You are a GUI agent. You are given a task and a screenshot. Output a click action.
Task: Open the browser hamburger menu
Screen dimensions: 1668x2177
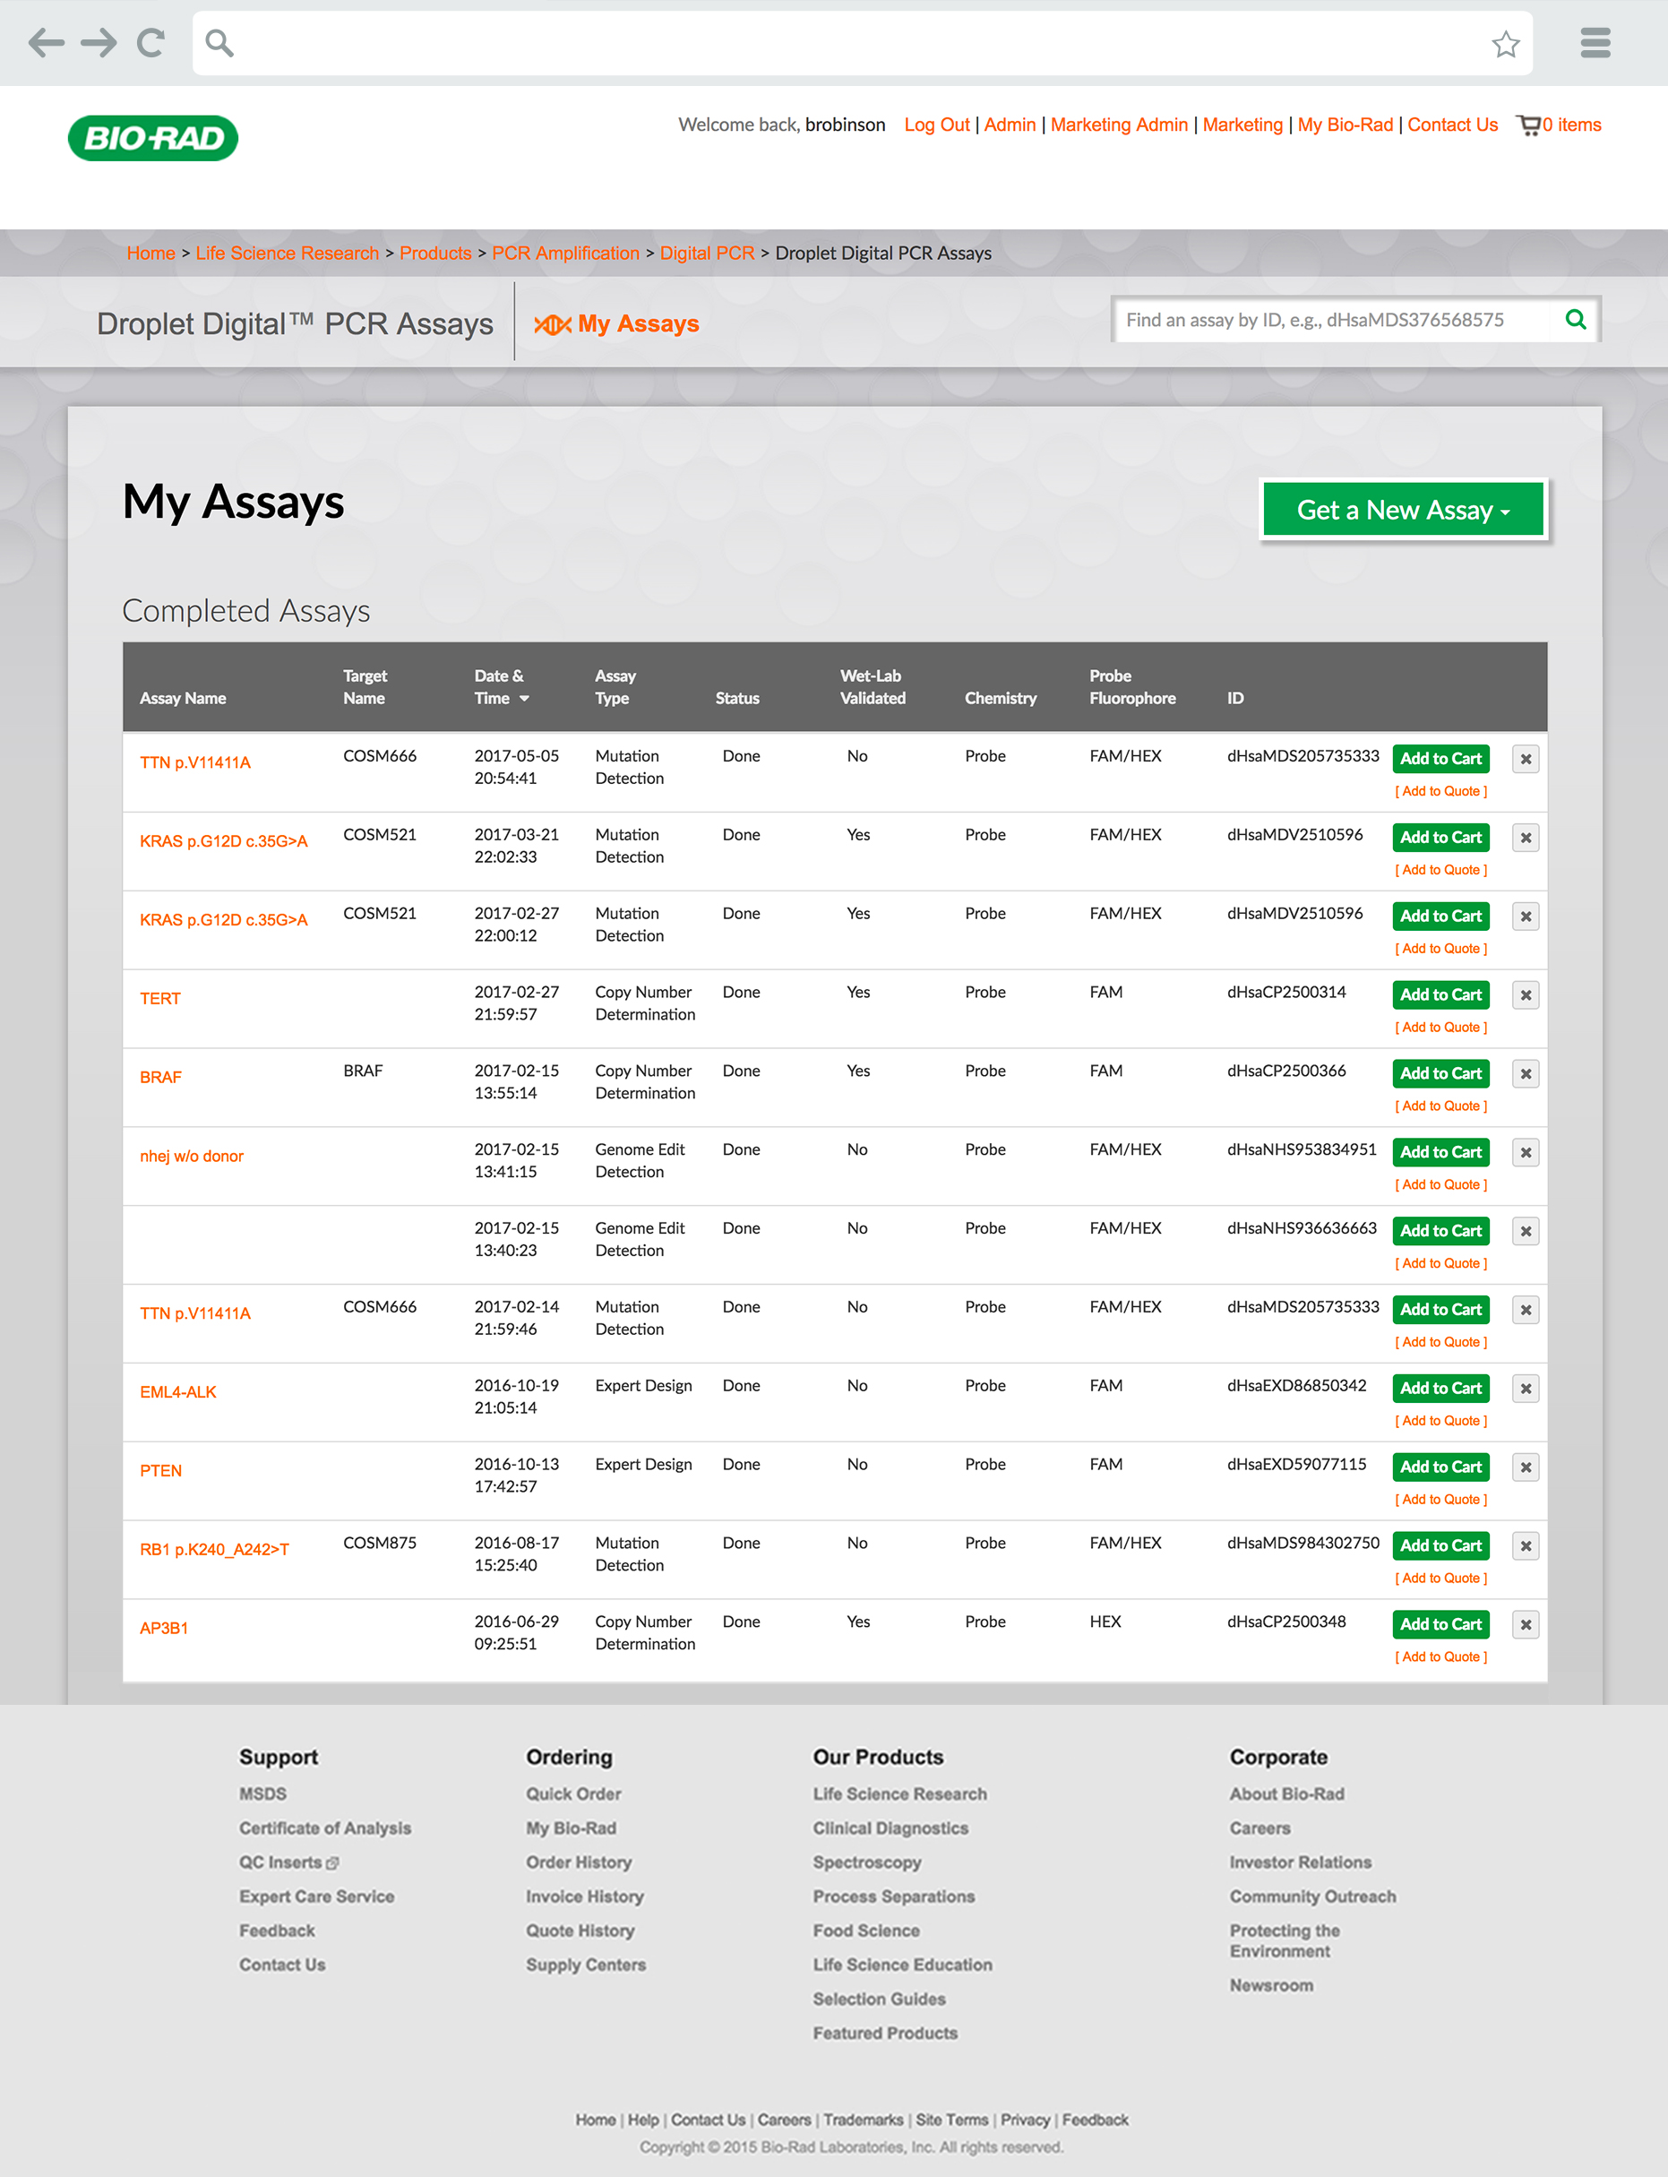1595,43
